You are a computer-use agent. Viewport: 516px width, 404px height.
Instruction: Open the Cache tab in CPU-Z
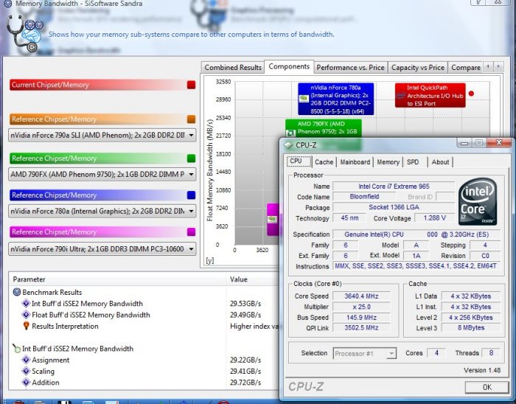[324, 162]
